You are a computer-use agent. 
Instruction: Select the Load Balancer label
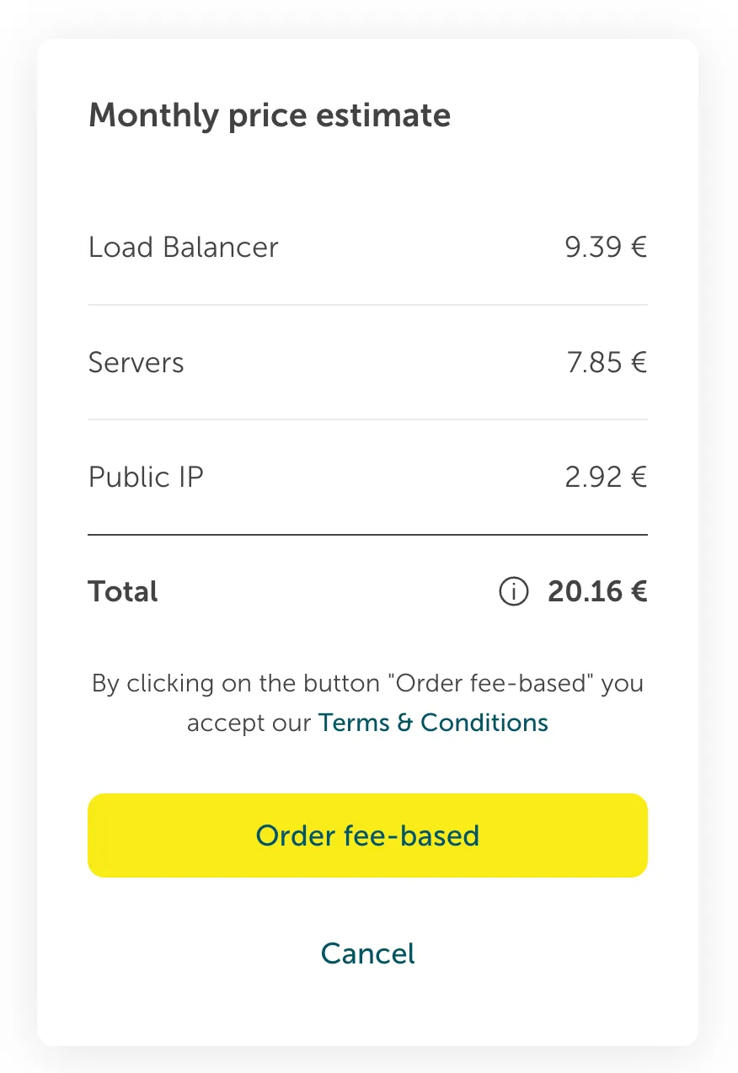(183, 248)
